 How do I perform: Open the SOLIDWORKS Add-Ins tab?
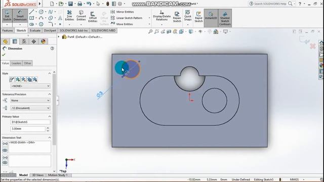pyautogui.click(x=73, y=30)
